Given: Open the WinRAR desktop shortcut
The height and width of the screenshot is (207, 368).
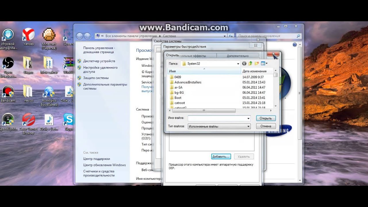Looking at the screenshot, I should pyautogui.click(x=68, y=65).
